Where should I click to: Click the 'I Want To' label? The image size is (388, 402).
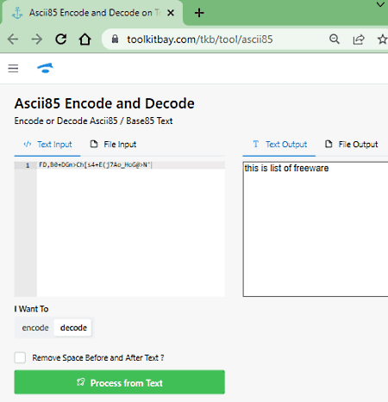coord(31,309)
